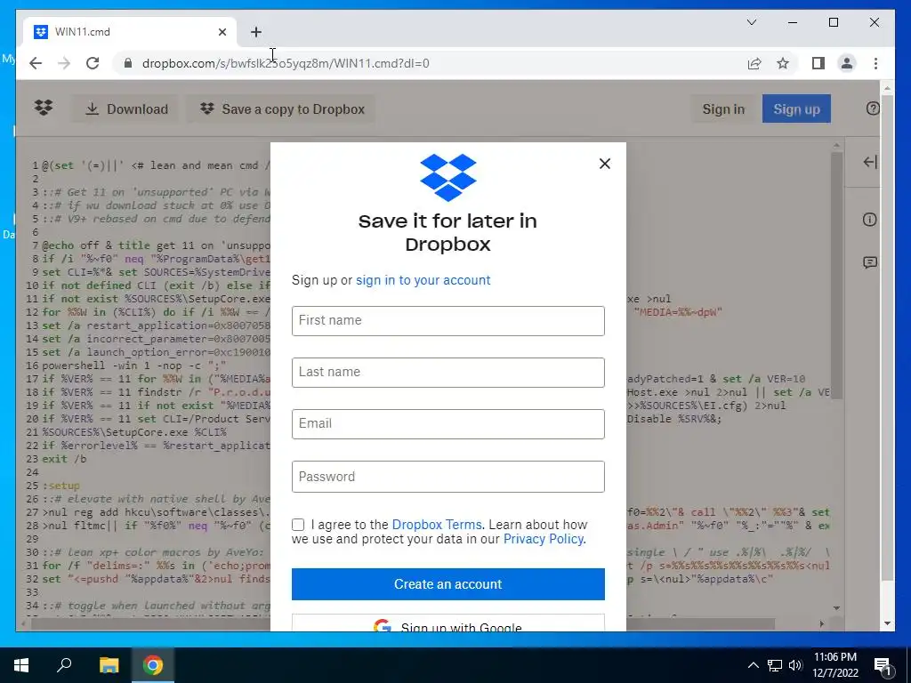Screen dimensions: 911x683
Task: Toggle the Chrome side panel icon
Action: (818, 63)
